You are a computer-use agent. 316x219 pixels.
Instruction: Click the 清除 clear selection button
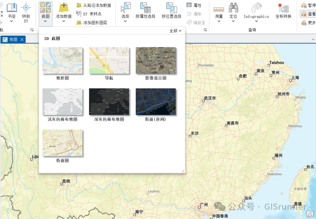click(194, 14)
